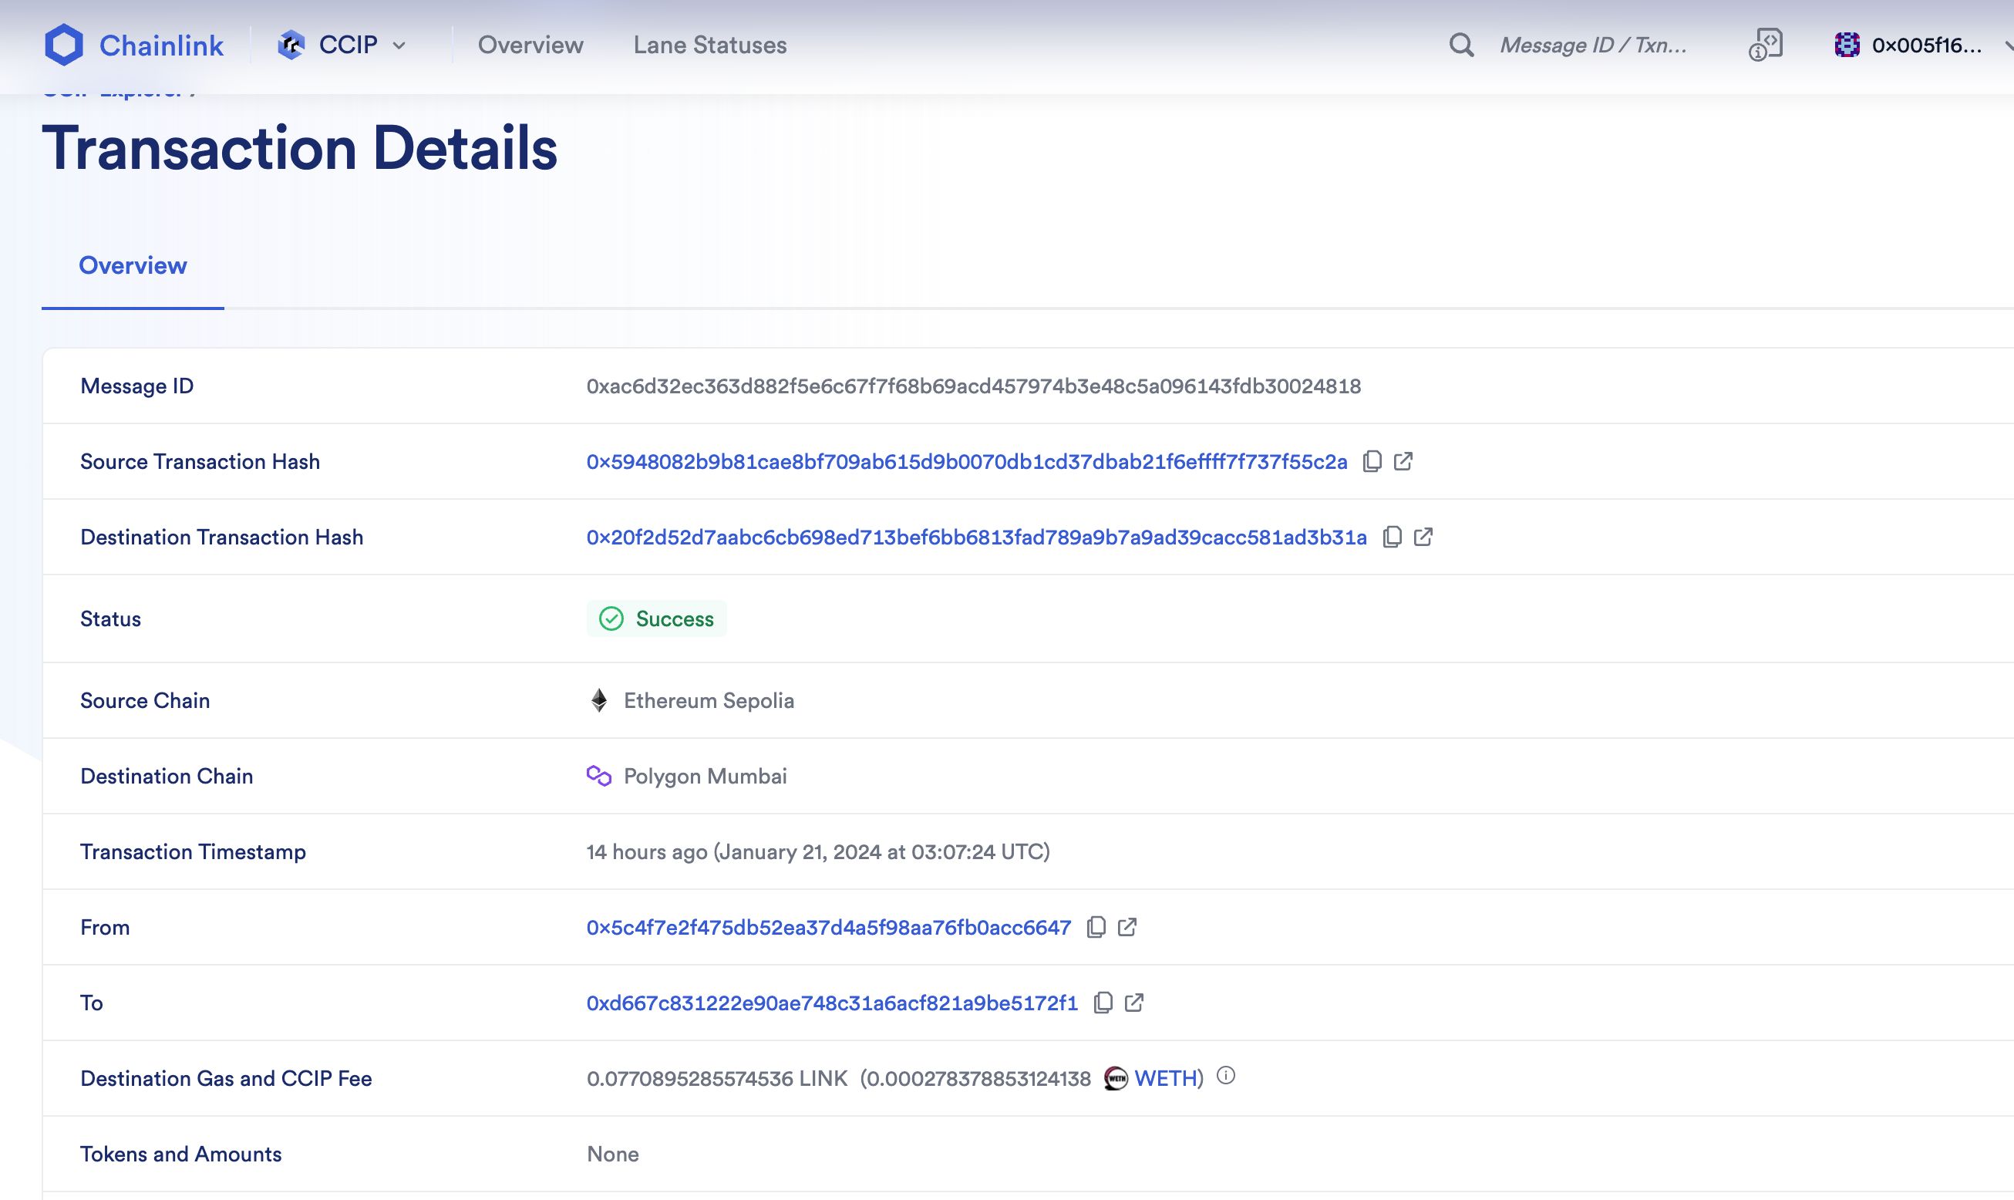Copy the From address
The height and width of the screenshot is (1200, 2014).
[1096, 927]
